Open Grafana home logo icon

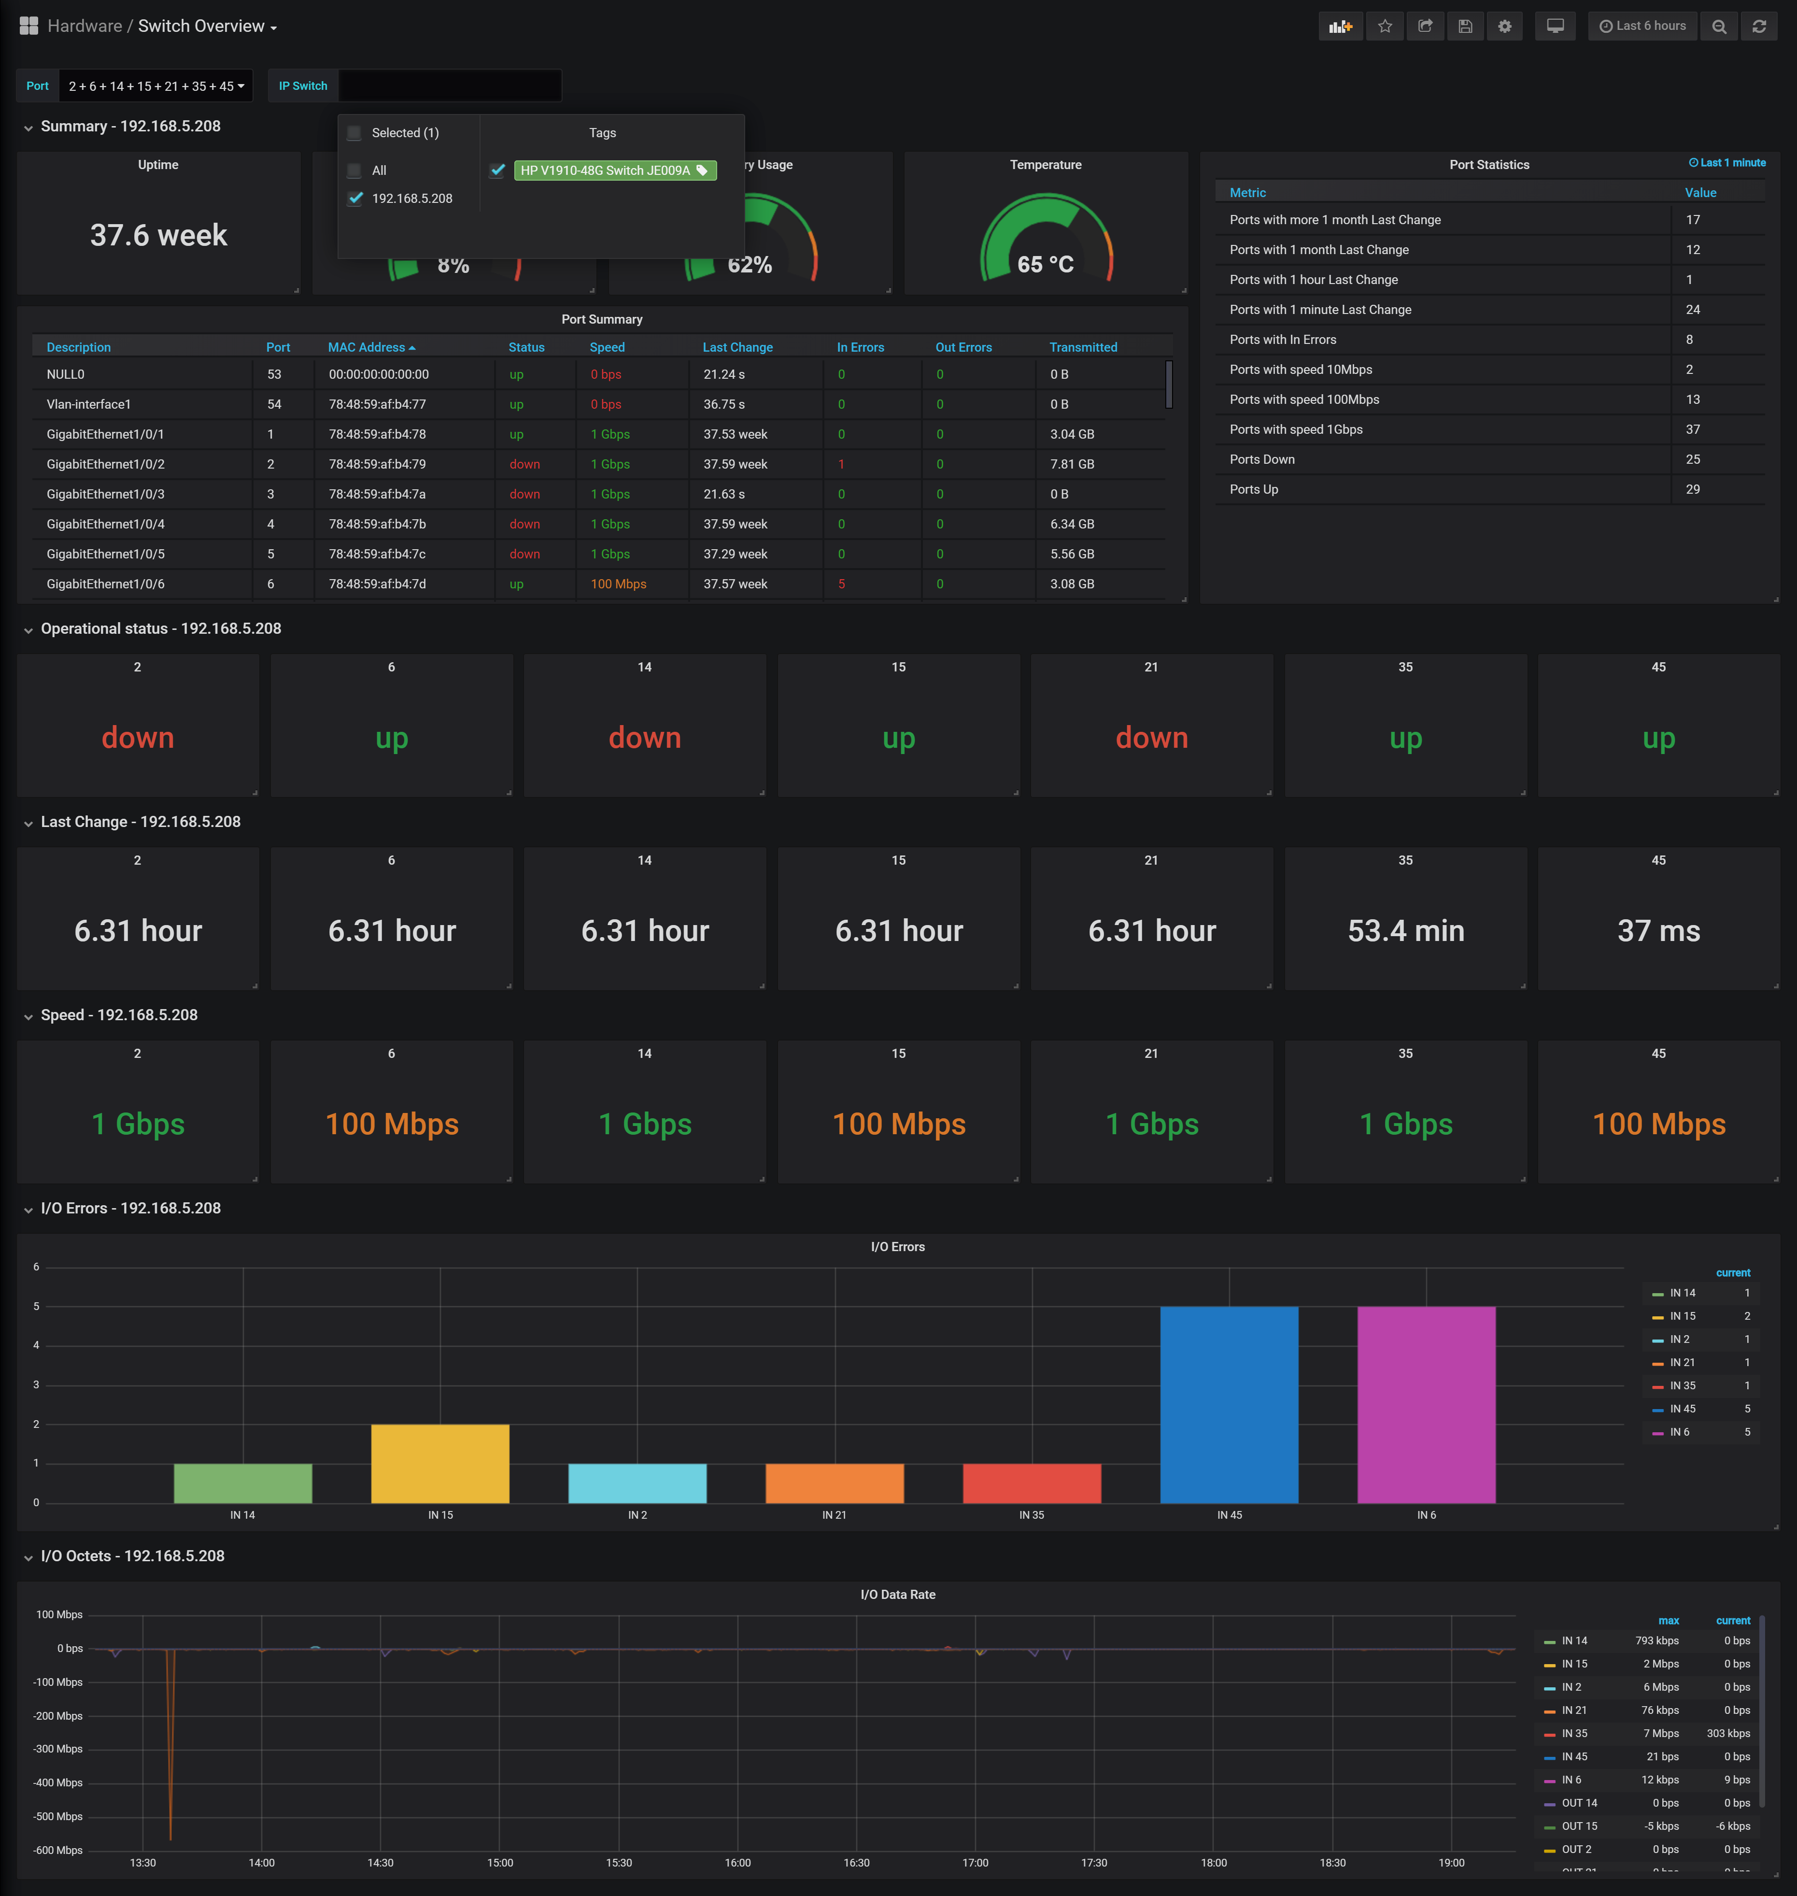pos(29,26)
